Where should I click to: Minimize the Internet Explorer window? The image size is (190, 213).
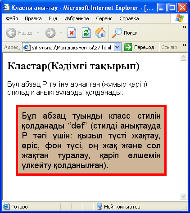pos(162,8)
